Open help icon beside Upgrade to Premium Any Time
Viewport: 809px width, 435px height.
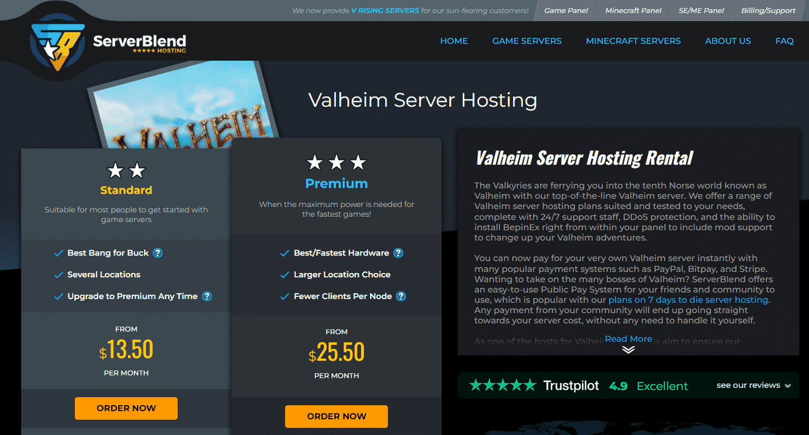(x=207, y=296)
